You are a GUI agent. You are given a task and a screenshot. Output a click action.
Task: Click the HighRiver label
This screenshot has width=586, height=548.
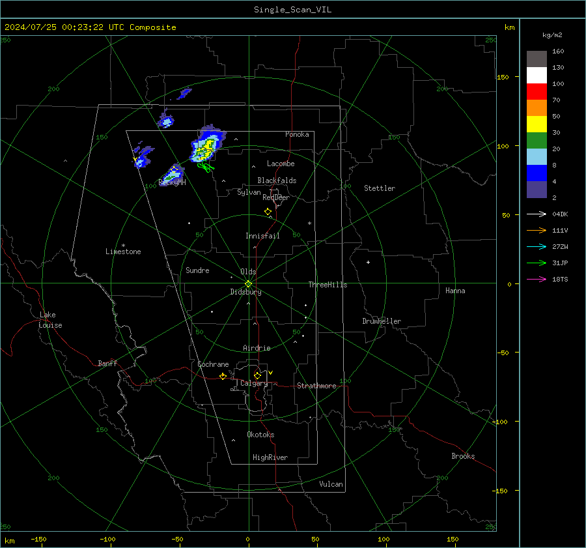tap(270, 457)
